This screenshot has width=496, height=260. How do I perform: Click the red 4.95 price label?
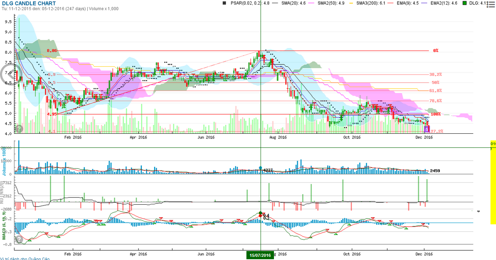[52, 114]
